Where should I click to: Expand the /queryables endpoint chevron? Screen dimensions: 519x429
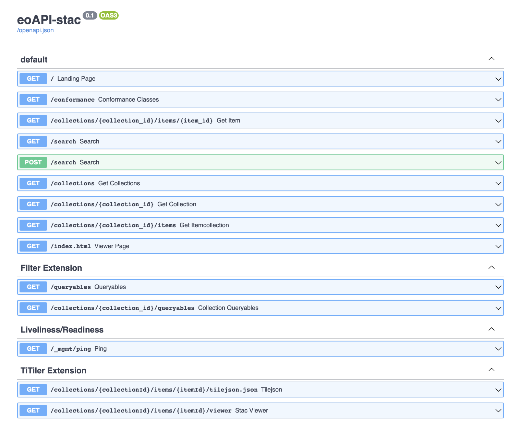[498, 287]
